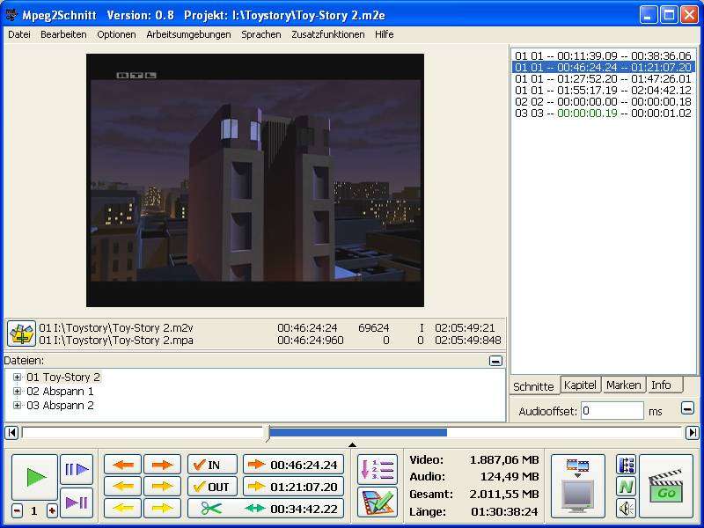704x528 pixels.
Task: Click the green N icon
Action: (627, 487)
